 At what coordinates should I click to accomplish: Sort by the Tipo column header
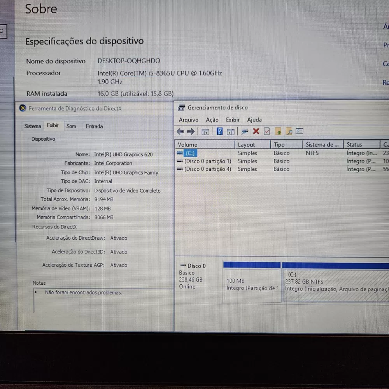coord(287,144)
